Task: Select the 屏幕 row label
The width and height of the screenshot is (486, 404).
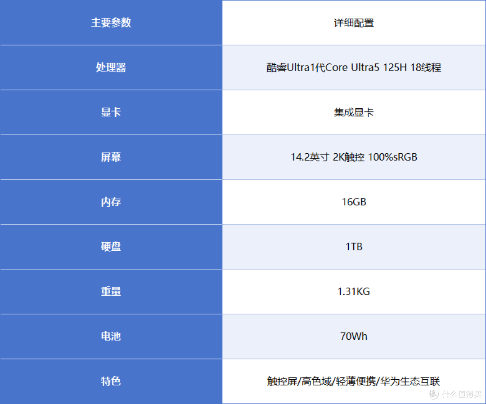Action: (x=111, y=157)
